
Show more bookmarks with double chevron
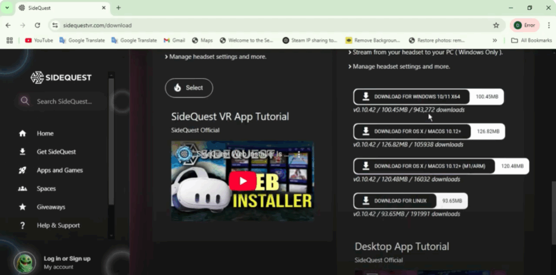pyautogui.click(x=495, y=40)
